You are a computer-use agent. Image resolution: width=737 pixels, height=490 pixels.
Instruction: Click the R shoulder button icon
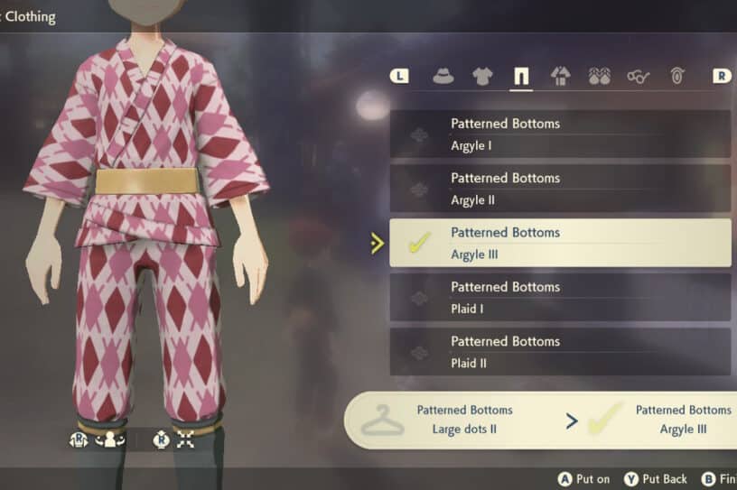723,76
